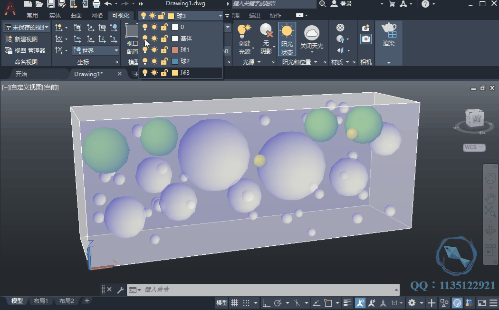Click the Create Light bulb icon
The height and width of the screenshot is (310, 499).
[244, 32]
